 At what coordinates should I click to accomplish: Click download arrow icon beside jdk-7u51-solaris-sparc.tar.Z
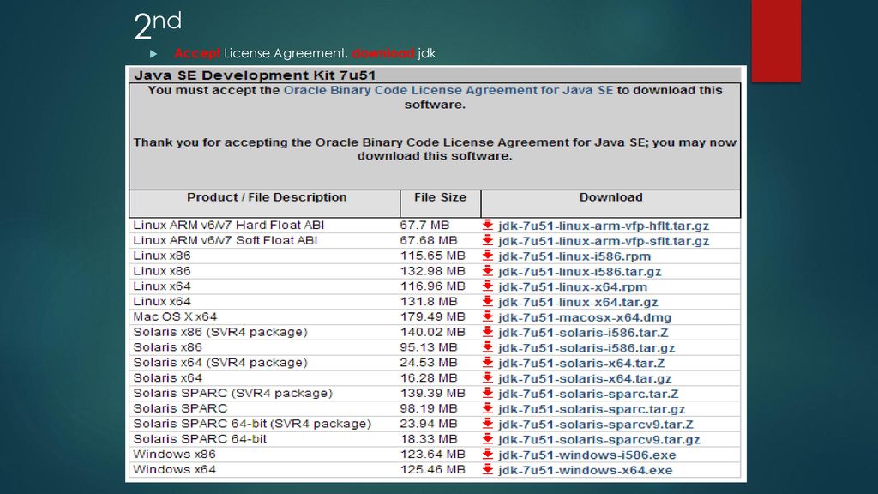pos(488,393)
